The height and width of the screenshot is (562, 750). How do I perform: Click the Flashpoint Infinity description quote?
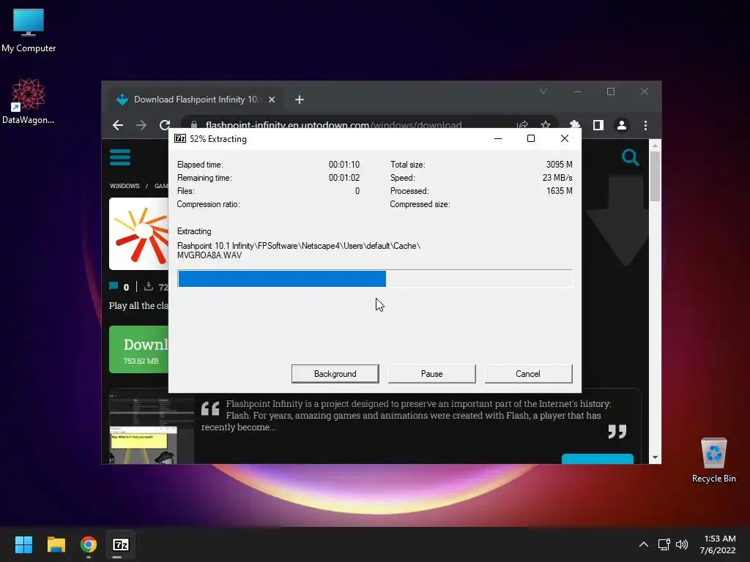point(406,416)
